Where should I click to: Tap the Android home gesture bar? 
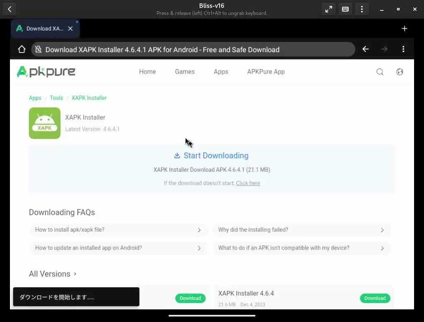tap(212, 315)
